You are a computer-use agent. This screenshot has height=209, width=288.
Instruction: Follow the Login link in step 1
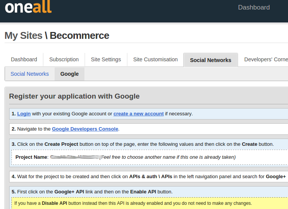click(x=24, y=113)
